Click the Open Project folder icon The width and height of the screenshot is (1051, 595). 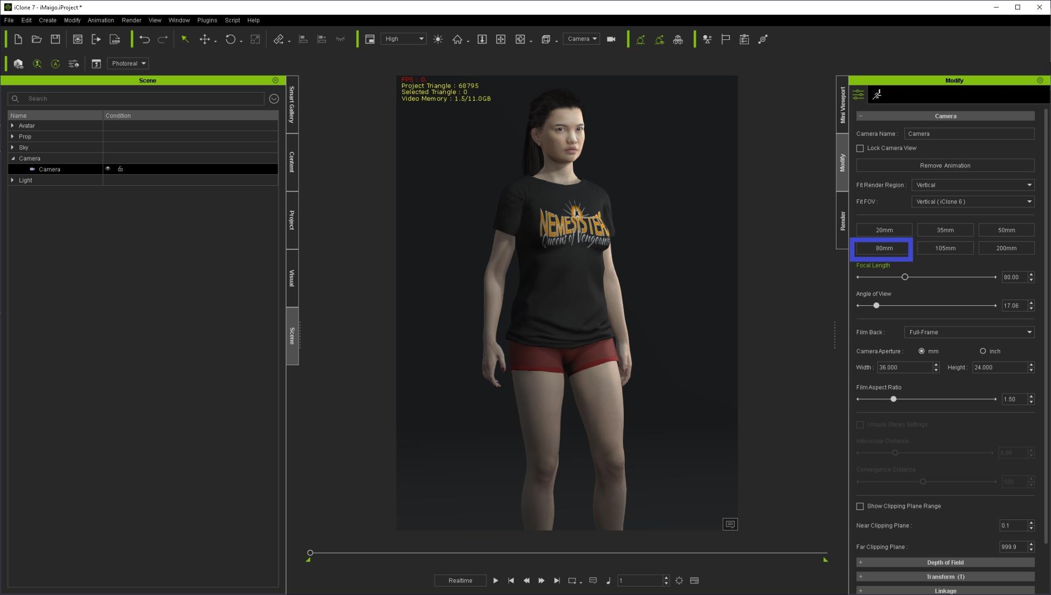pos(37,39)
